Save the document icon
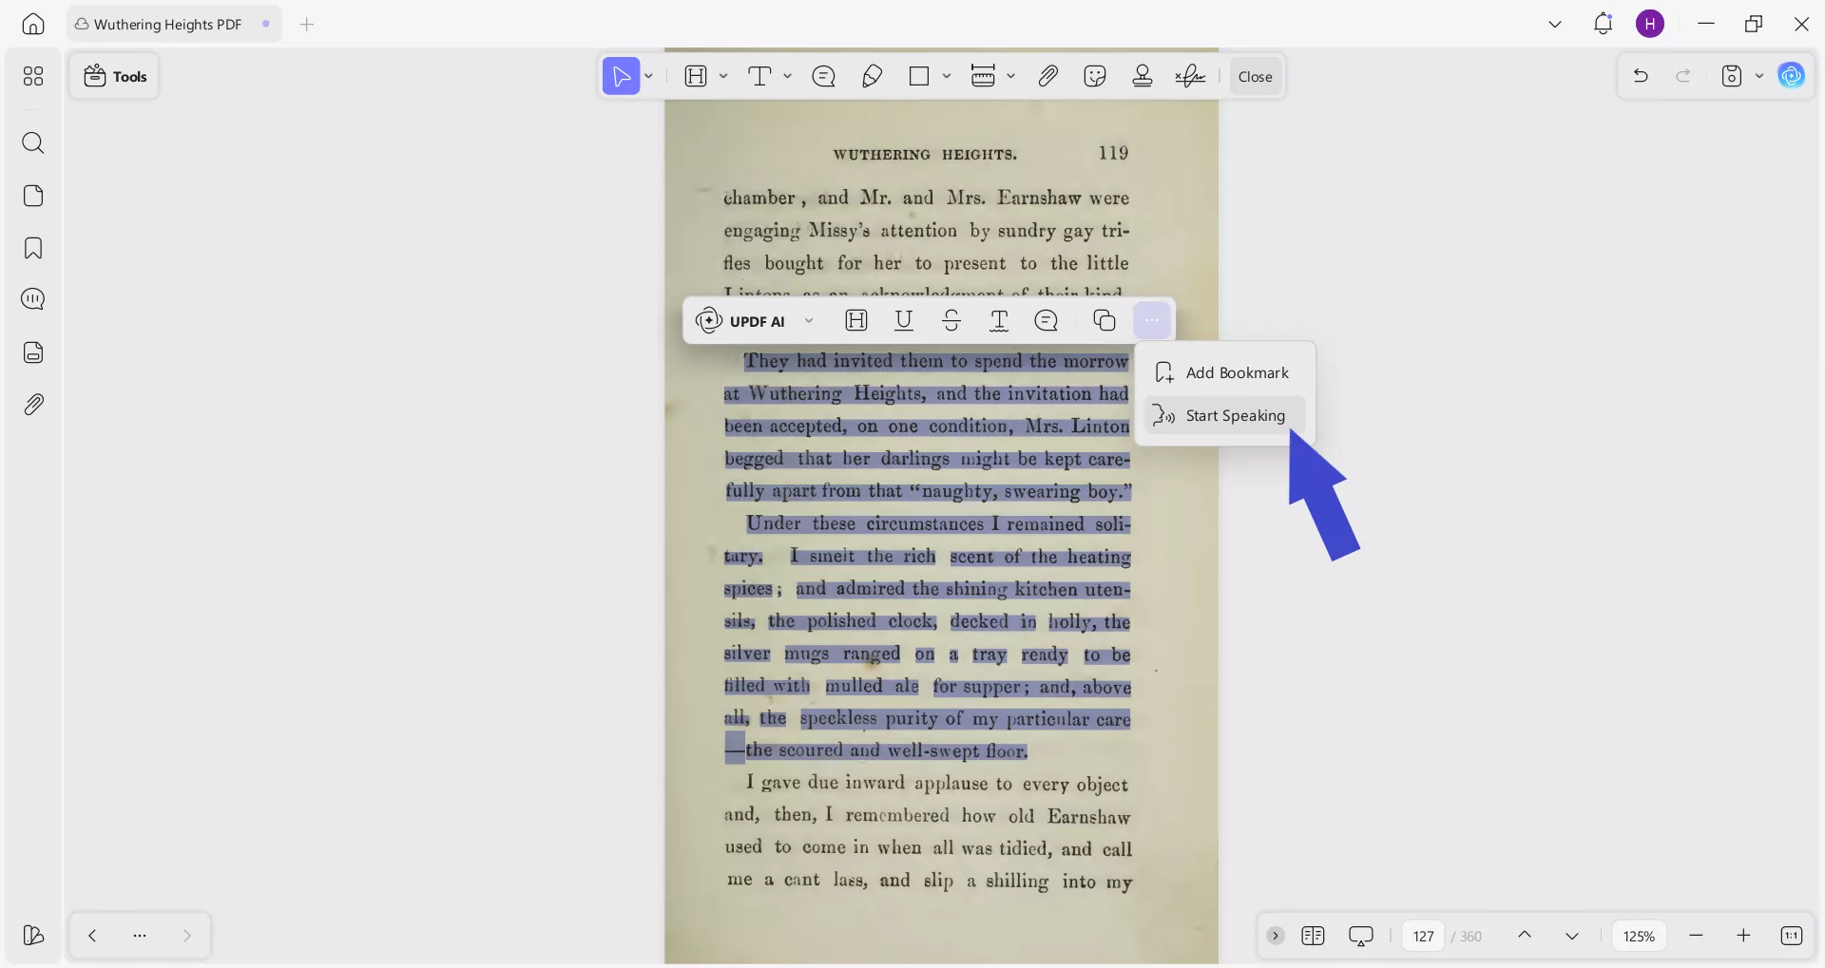The image size is (1825, 968). (1732, 76)
